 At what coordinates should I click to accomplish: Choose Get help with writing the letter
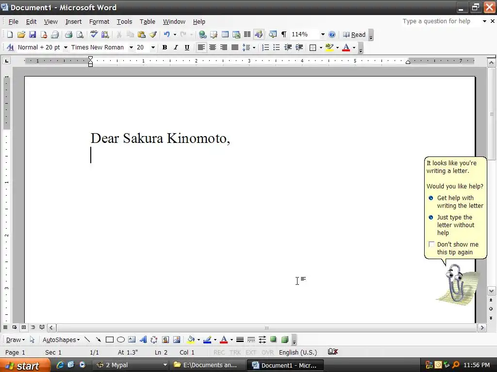click(455, 202)
